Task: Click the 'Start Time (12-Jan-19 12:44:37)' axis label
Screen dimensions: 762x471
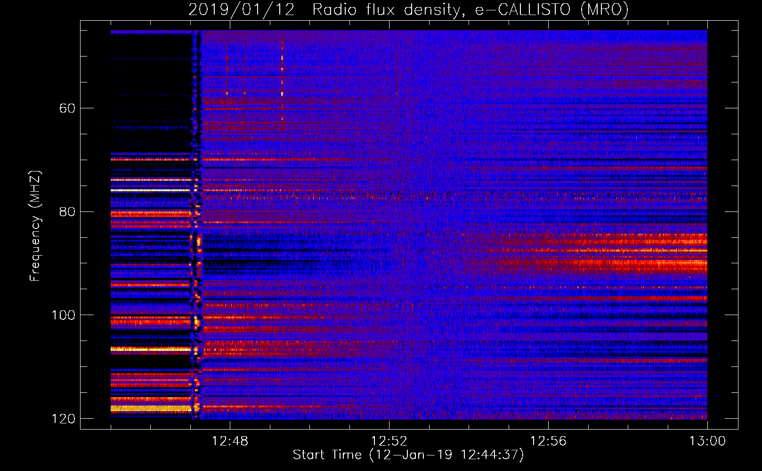Action: click(408, 455)
